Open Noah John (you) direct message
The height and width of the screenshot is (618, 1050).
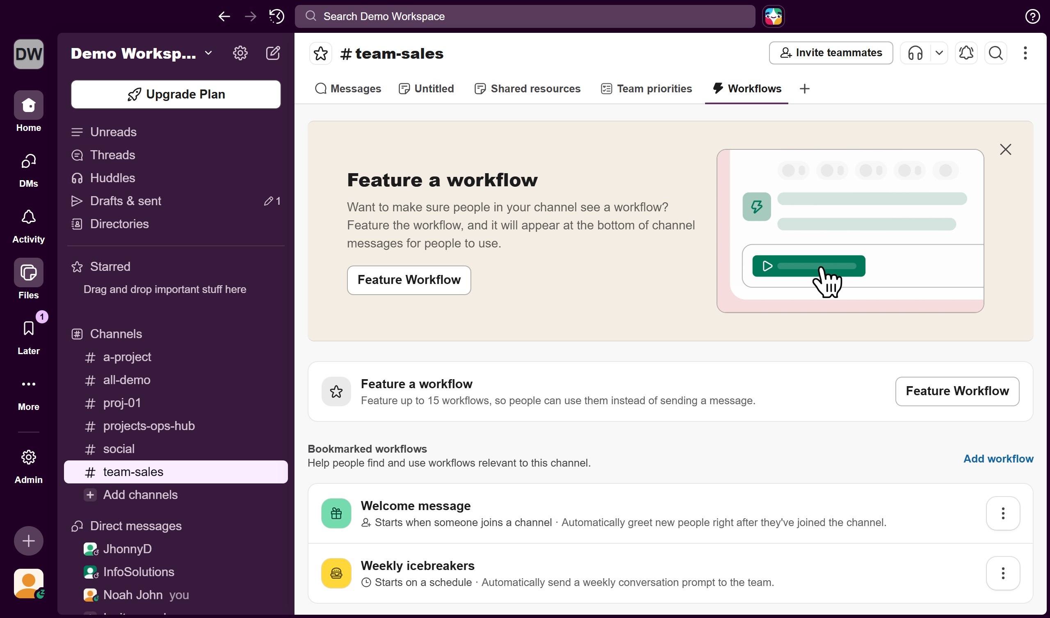(x=176, y=595)
